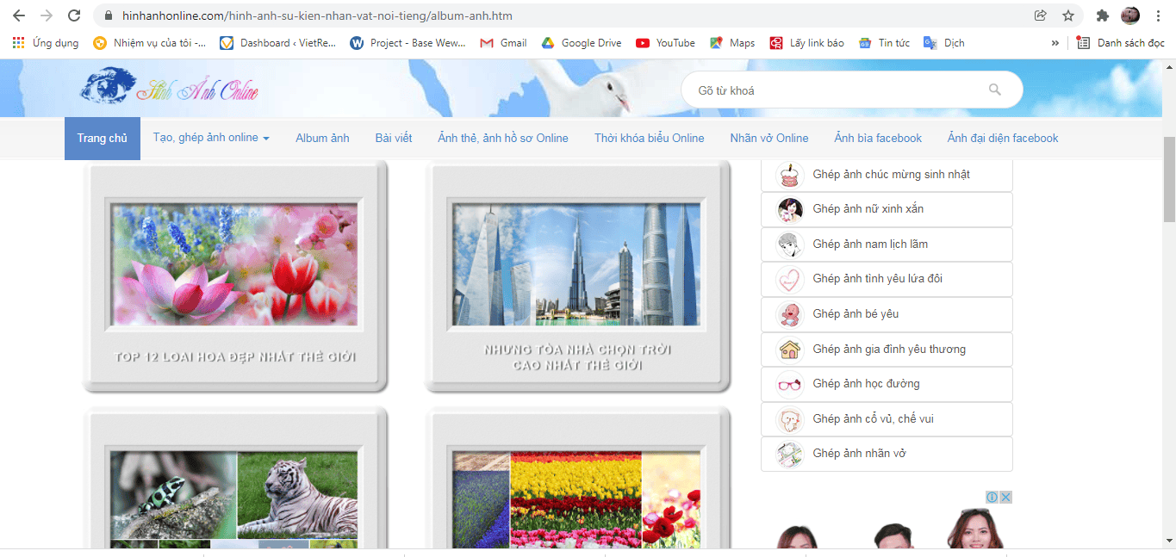Click the baby icon next to Ghép ảnh bé yêu
The image size is (1176, 557).
pyautogui.click(x=790, y=314)
